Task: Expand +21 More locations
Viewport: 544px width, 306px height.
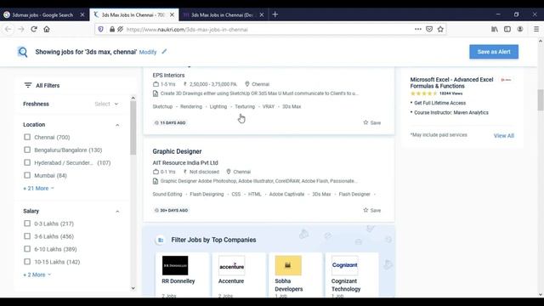Action: point(38,188)
